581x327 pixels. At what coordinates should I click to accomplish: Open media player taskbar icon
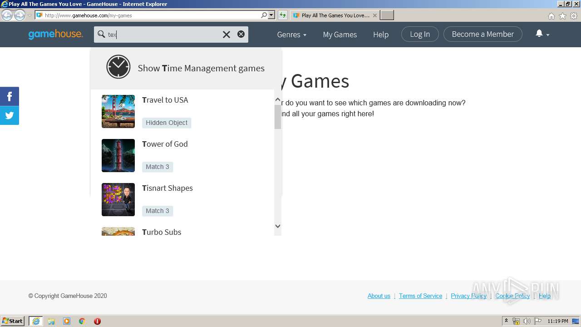(67, 321)
